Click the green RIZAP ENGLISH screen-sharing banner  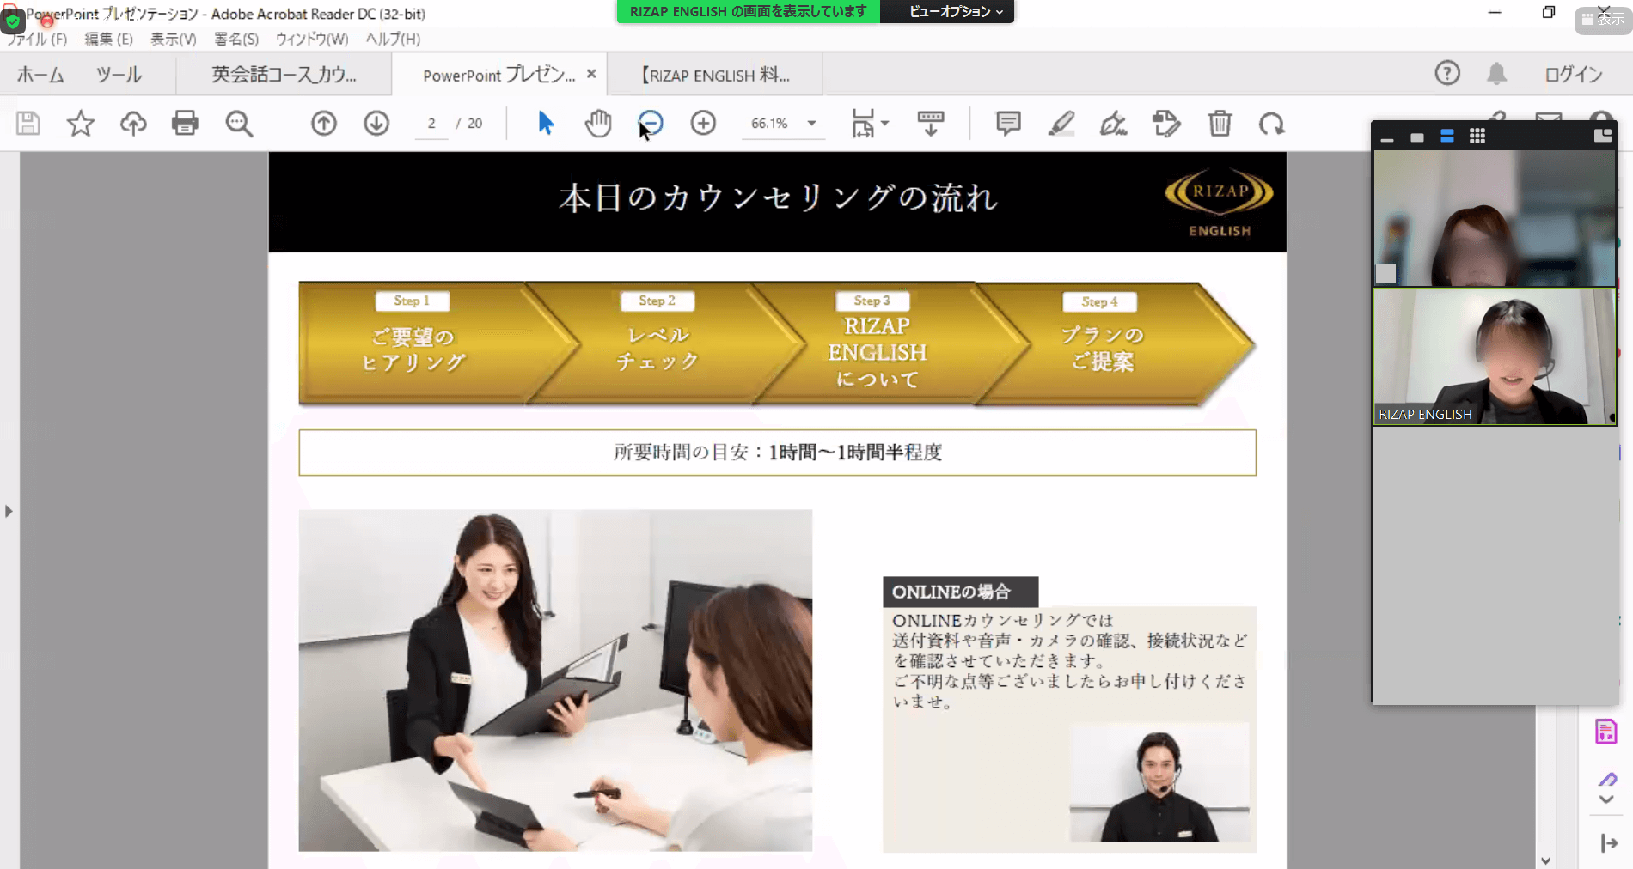pyautogui.click(x=748, y=11)
